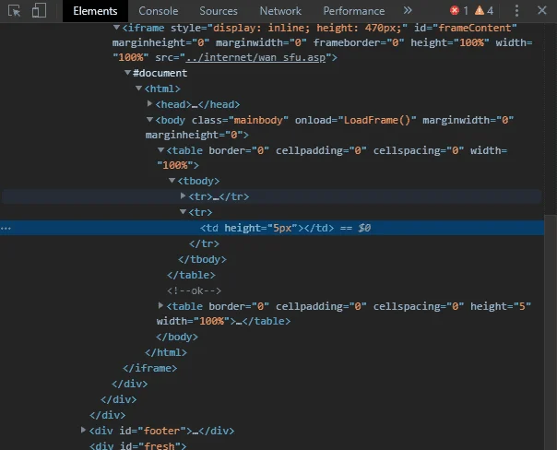This screenshot has width=557, height=450.
Task: Click the "mainbody" class attribute value
Action: tap(258, 120)
